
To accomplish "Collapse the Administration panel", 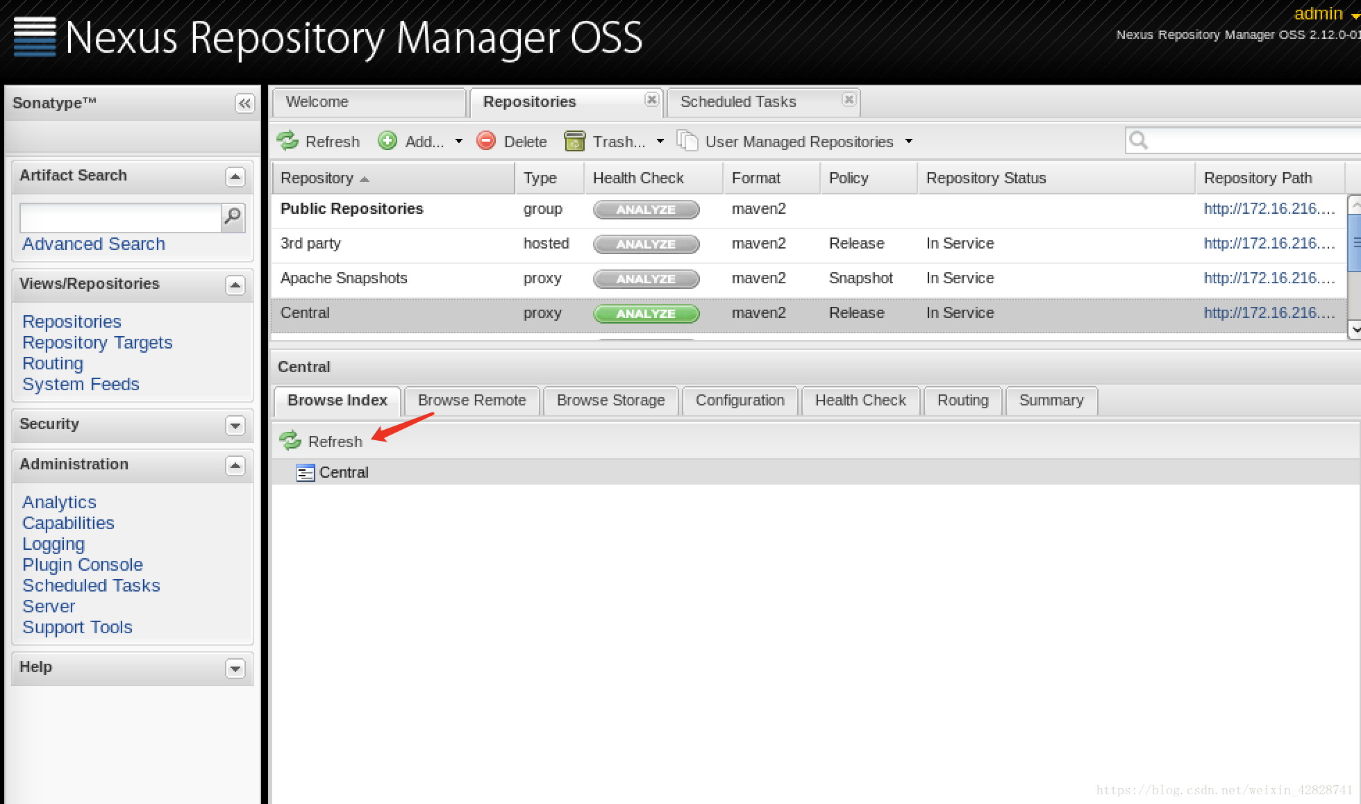I will (x=235, y=466).
